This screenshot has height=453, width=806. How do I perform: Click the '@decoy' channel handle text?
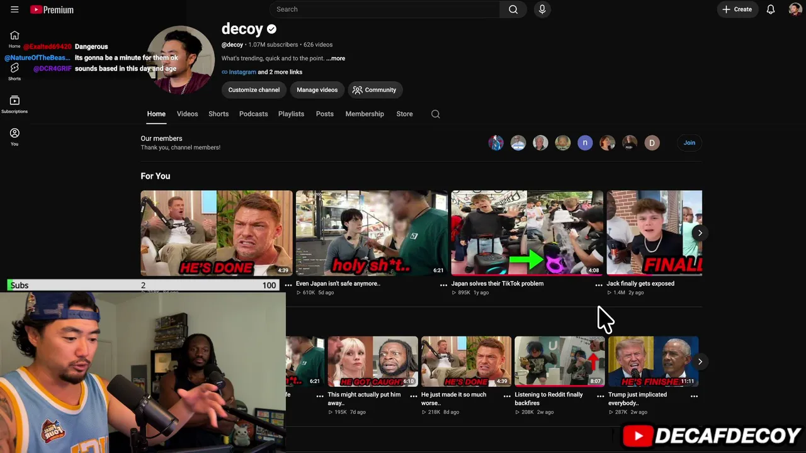click(x=232, y=45)
